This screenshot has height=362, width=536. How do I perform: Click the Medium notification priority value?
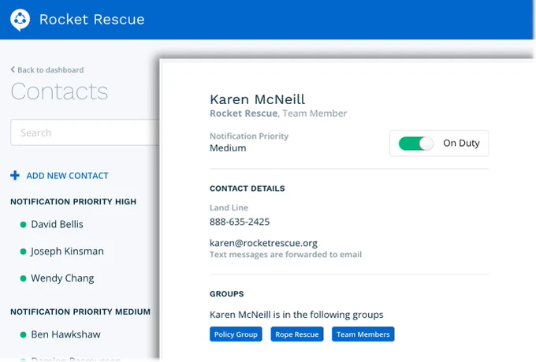tap(228, 147)
